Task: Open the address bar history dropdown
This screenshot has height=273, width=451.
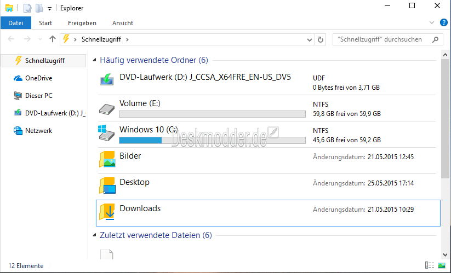Action: [x=310, y=39]
